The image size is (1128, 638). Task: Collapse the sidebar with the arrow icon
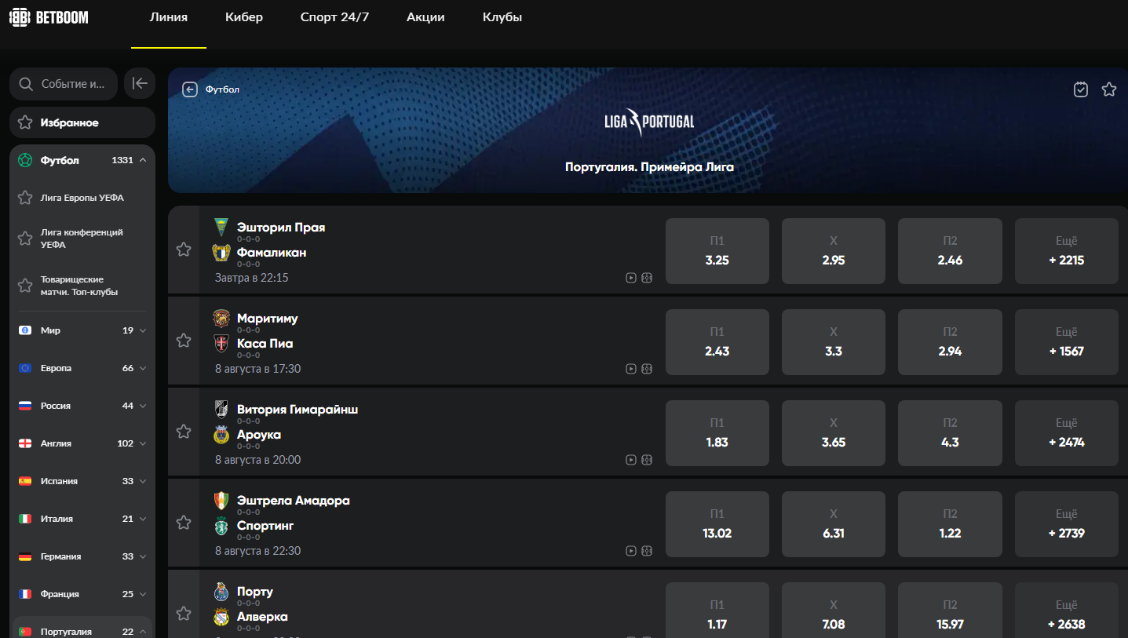pyautogui.click(x=140, y=84)
